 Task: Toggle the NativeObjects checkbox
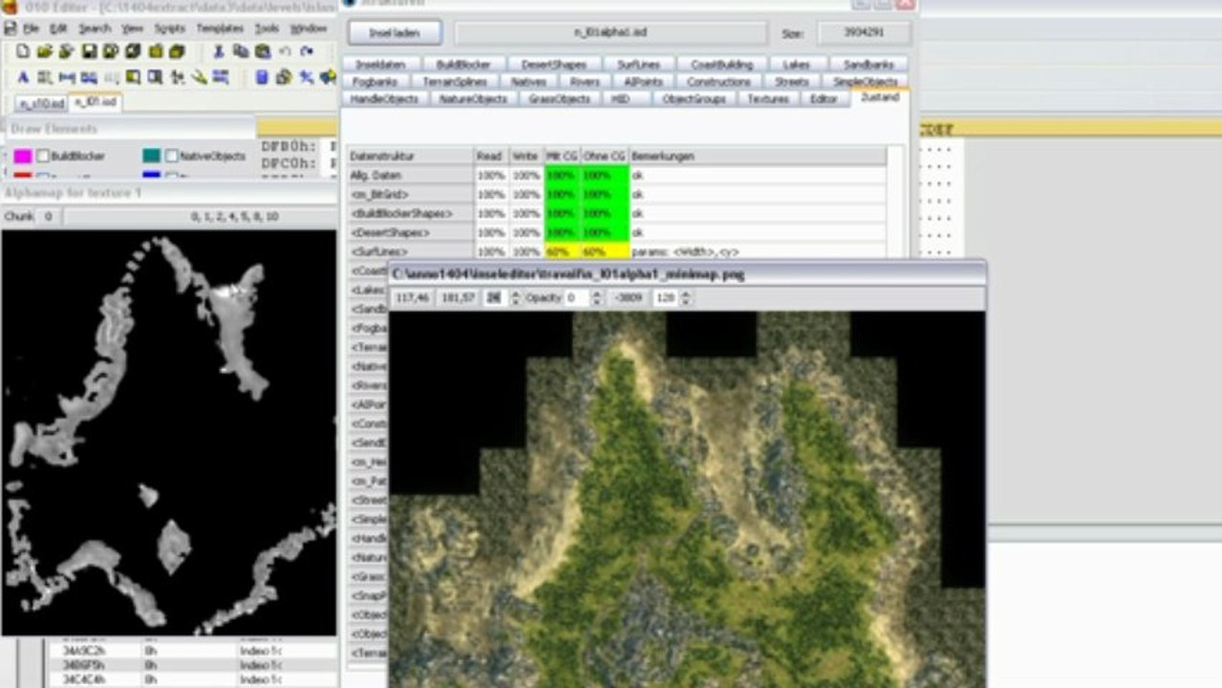(172, 156)
